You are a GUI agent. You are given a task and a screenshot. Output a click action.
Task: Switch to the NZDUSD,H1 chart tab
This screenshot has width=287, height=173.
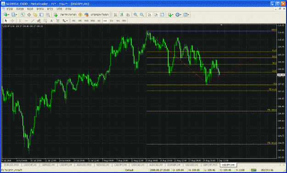coord(103,165)
